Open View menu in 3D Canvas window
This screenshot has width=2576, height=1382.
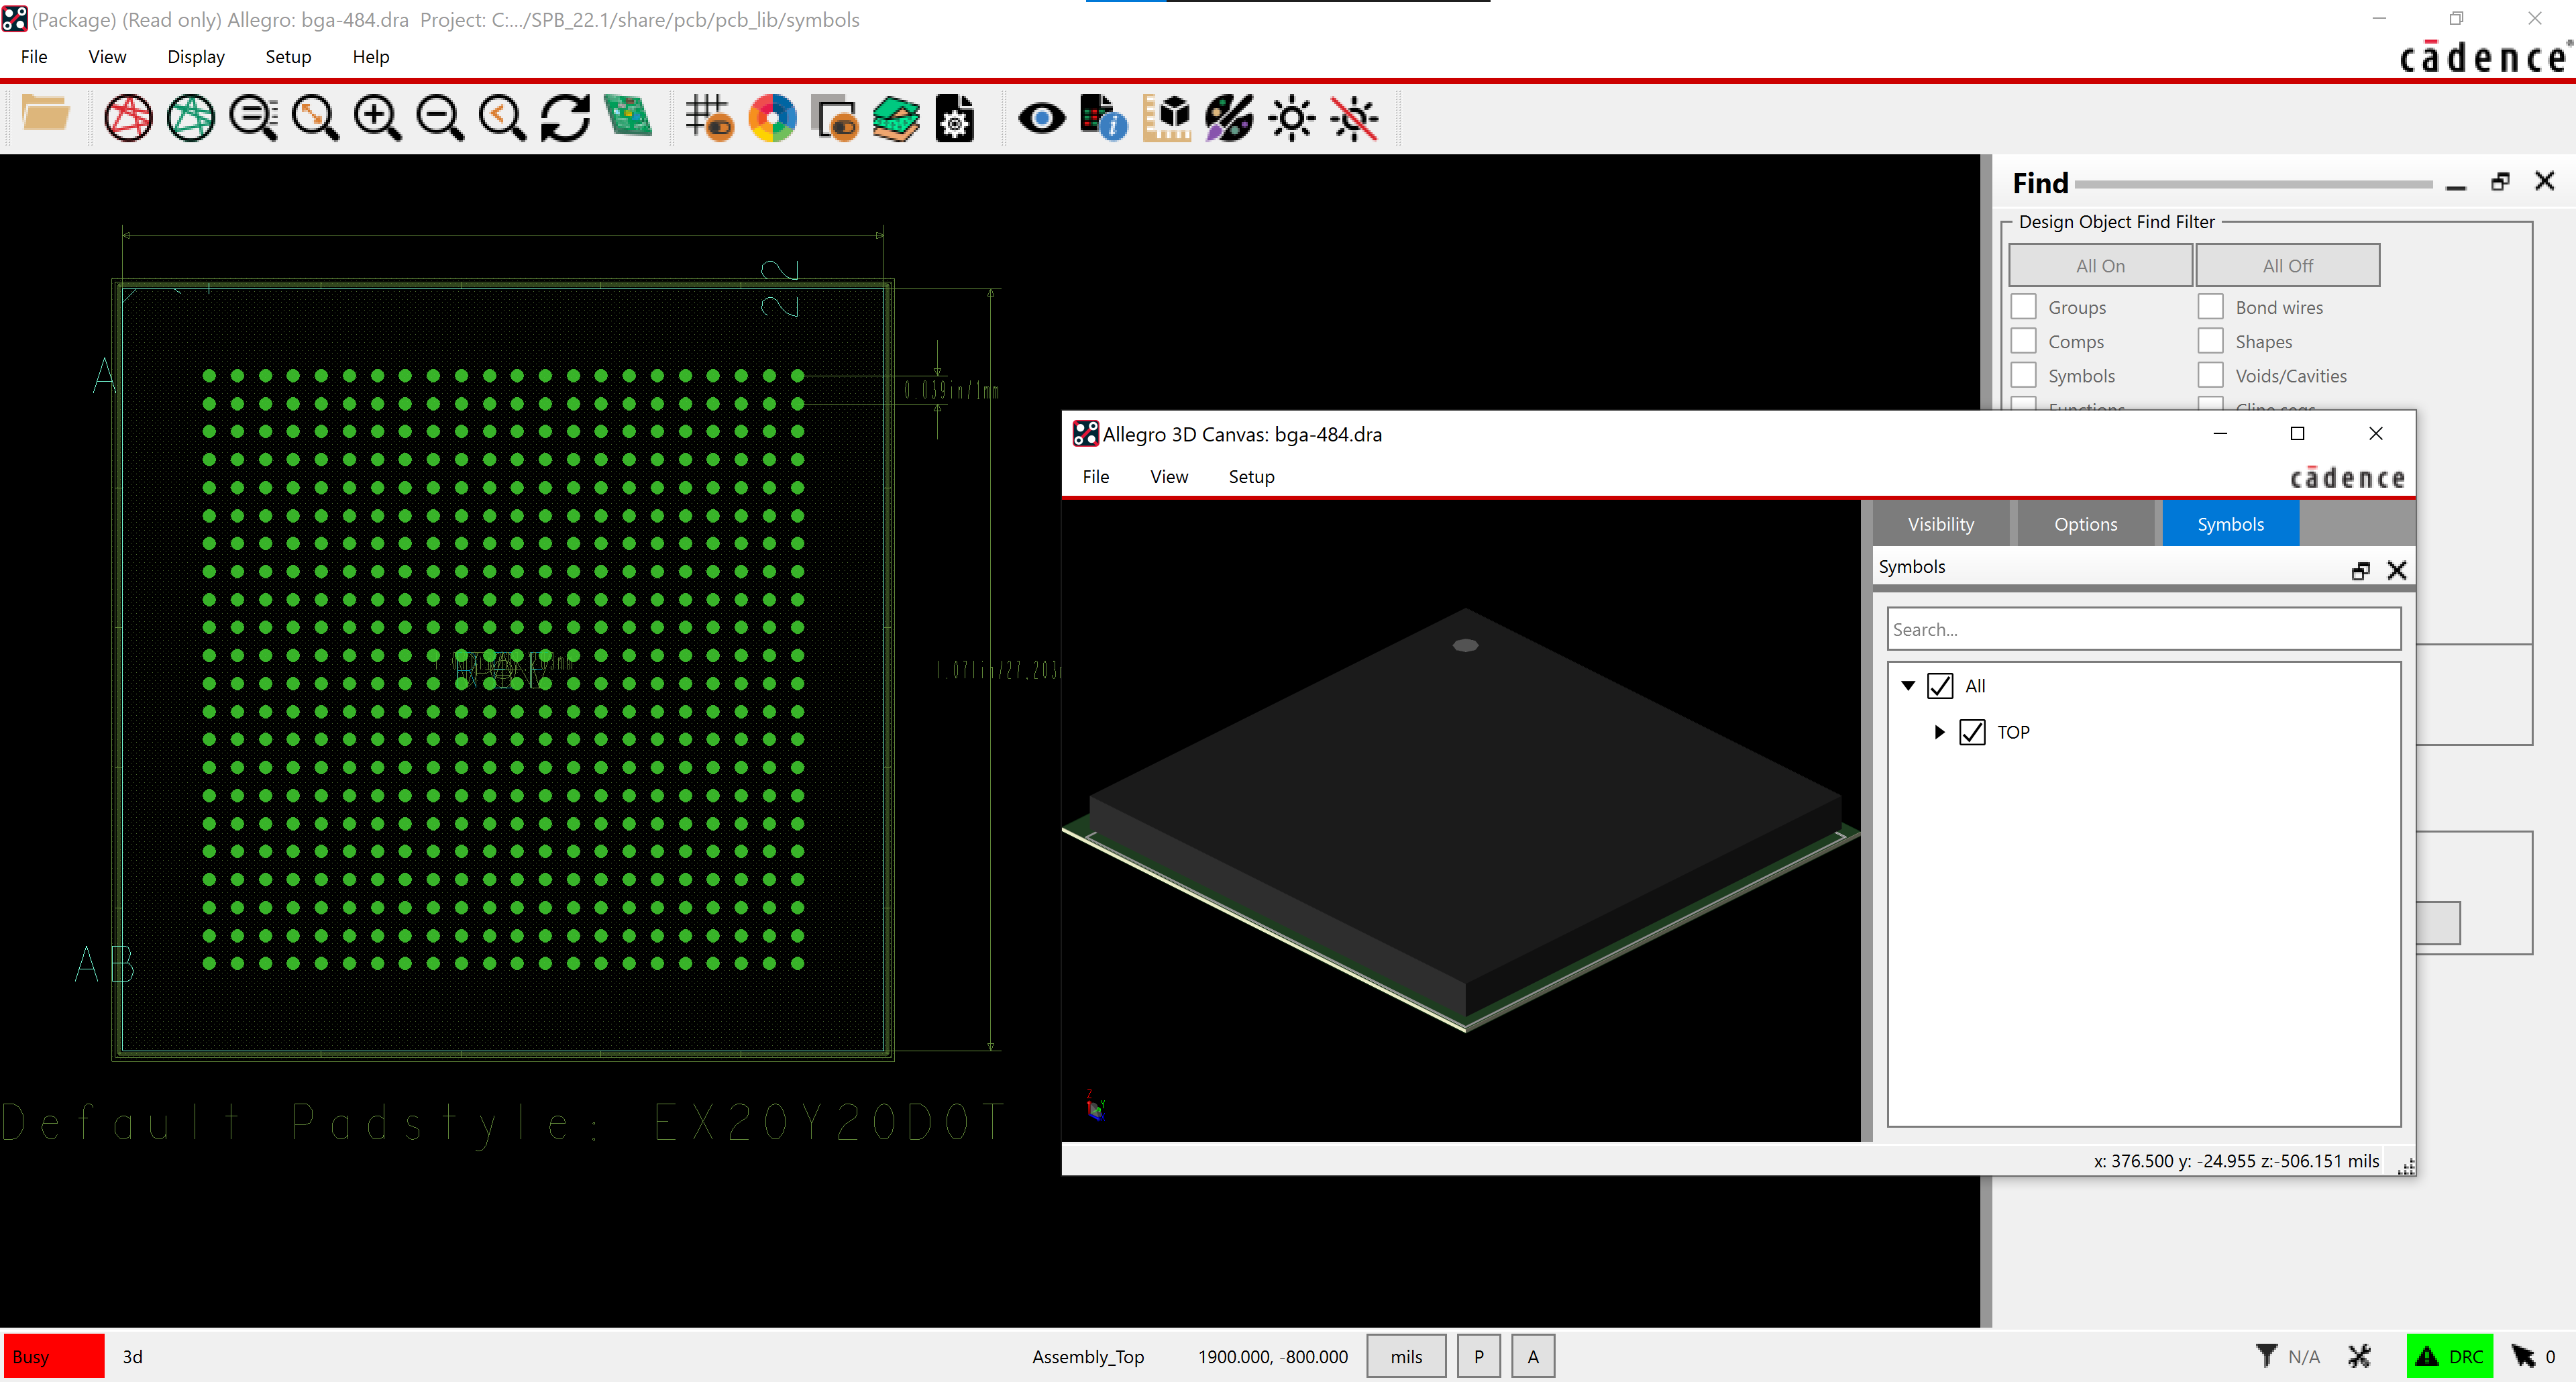point(1169,477)
